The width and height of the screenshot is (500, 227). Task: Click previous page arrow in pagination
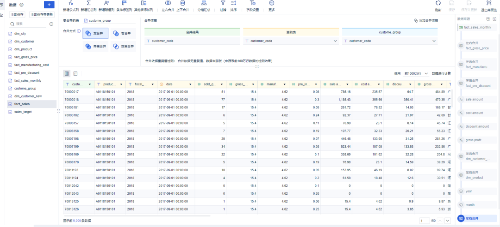440,221
